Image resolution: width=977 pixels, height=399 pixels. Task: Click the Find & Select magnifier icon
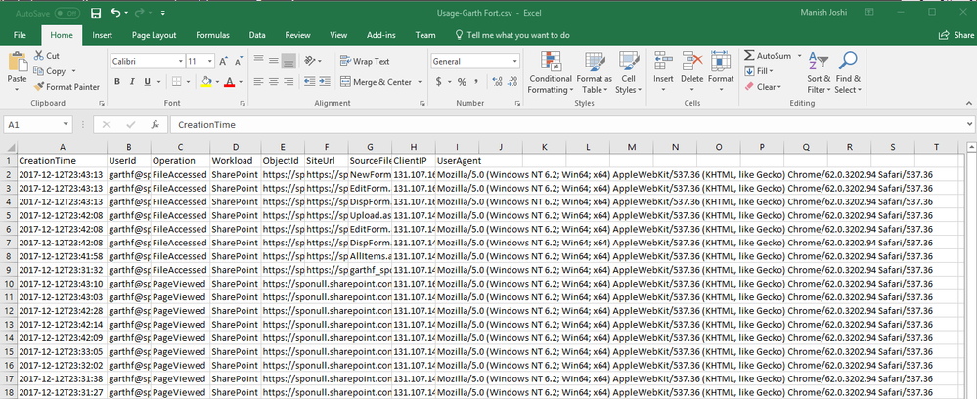(848, 62)
